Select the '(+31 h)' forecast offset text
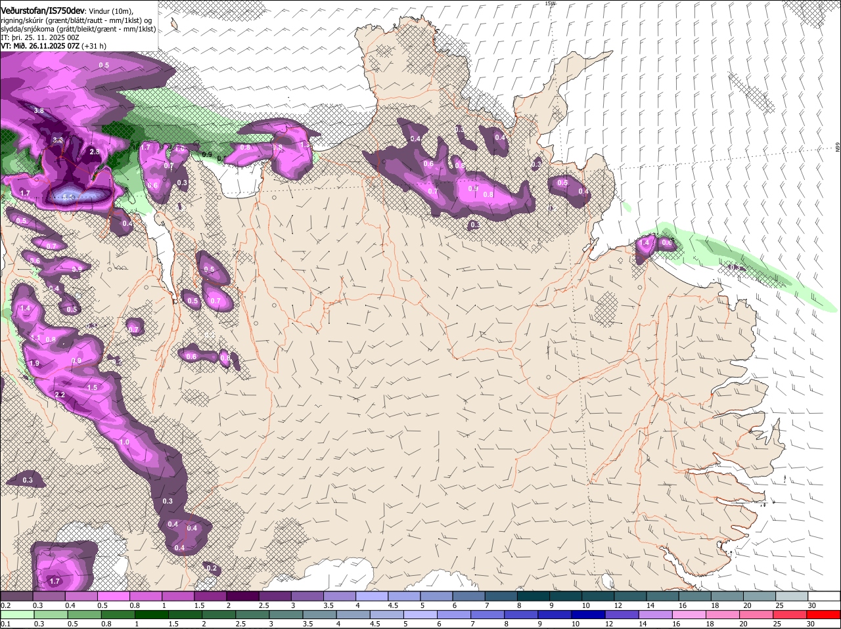 click(x=95, y=46)
